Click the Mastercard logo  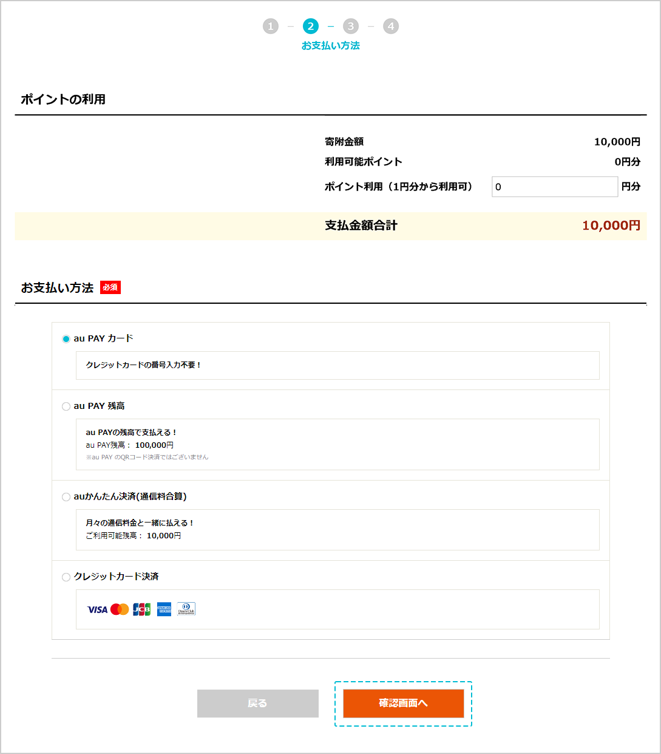[x=120, y=609]
